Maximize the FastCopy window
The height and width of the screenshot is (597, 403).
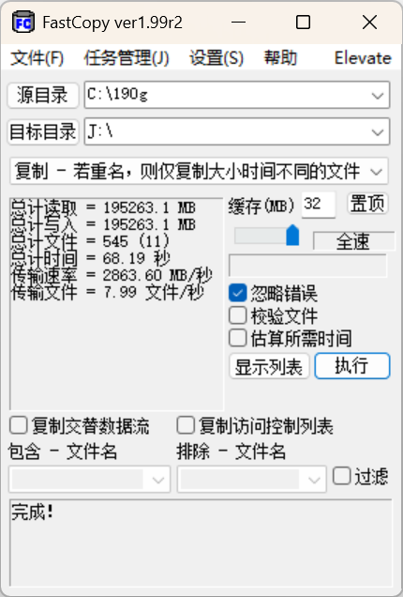pos(303,23)
